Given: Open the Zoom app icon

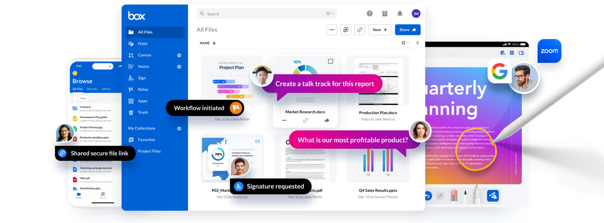Looking at the screenshot, I should click(549, 51).
